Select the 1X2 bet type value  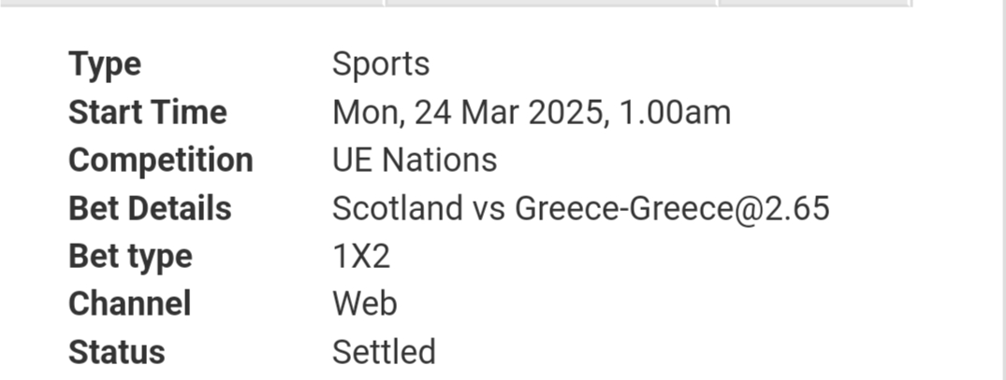point(361,257)
